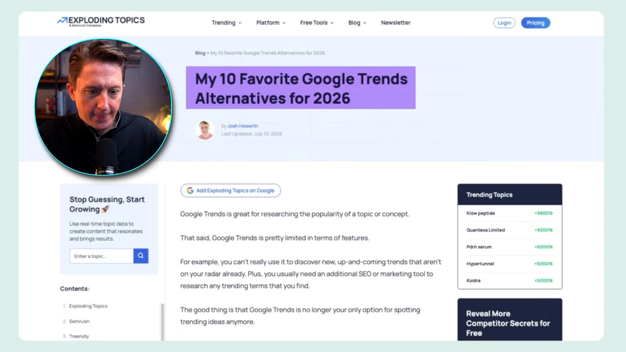Click 'Reveal More Competitor Secrets for Free' card
Viewport: 626px width, 352px height.
pyautogui.click(x=510, y=320)
